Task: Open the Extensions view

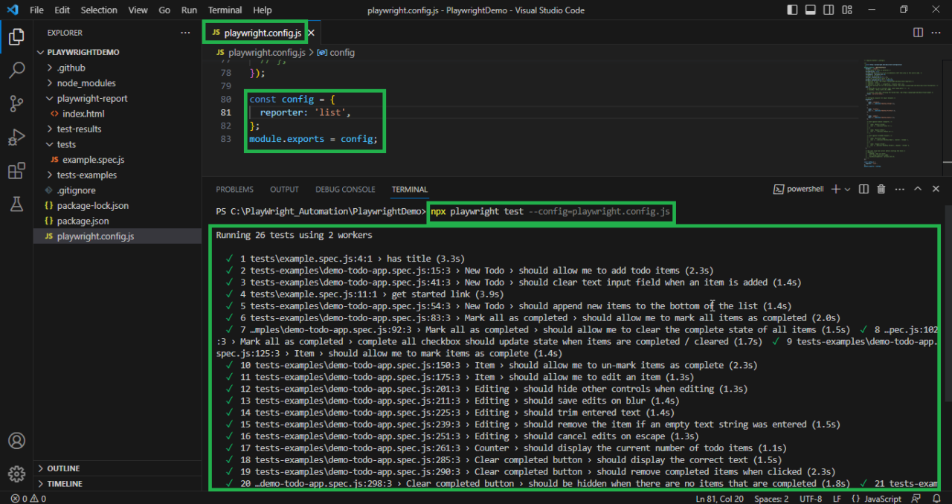Action: point(16,171)
